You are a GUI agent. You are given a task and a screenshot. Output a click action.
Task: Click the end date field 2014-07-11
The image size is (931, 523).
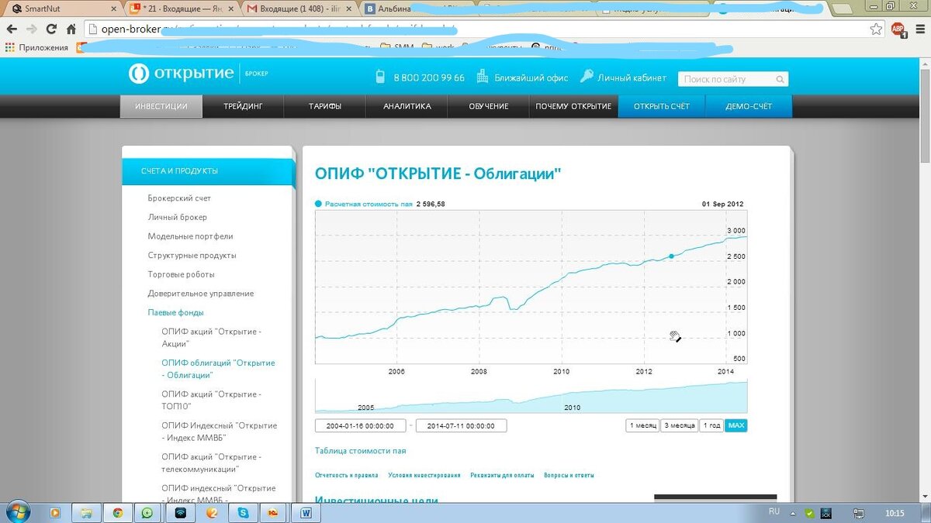tap(462, 425)
